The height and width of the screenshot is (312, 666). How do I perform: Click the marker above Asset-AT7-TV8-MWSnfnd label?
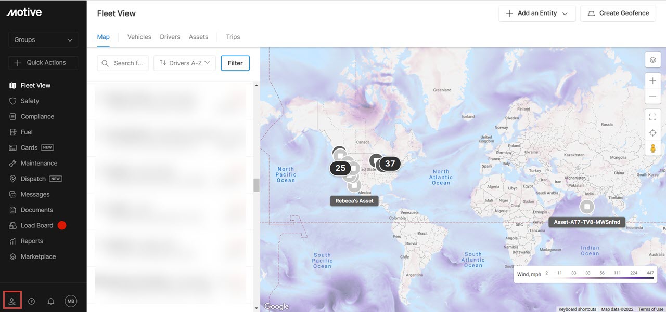point(587,207)
